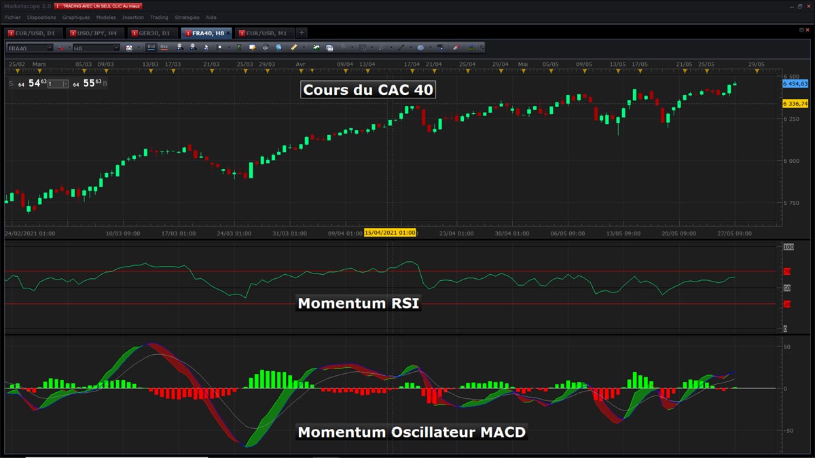Add a new chart tab with plus button
Viewport: 815px width, 458px height.
point(302,33)
